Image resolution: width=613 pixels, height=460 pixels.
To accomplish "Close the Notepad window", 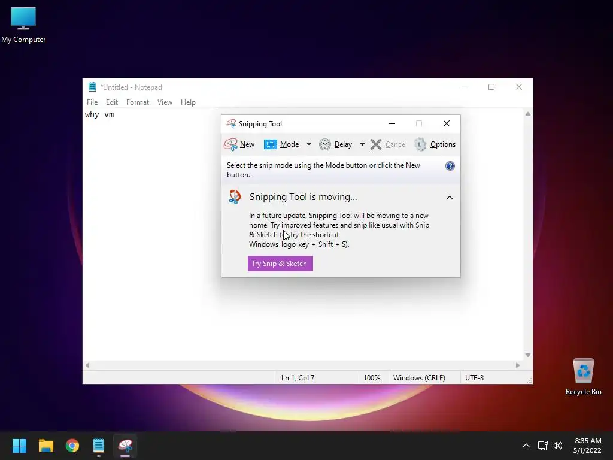I will 519,87.
